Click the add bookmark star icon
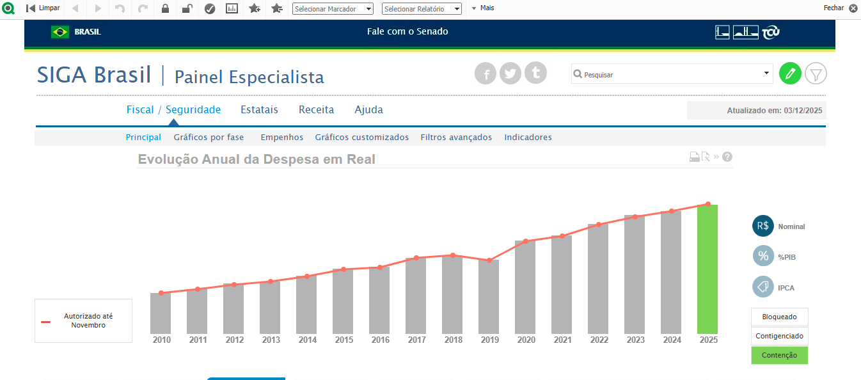Viewport: 861px width, 380px height. coord(254,8)
